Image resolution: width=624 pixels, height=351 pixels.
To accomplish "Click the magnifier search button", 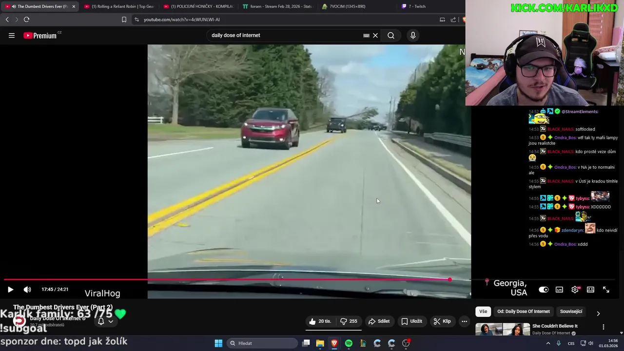I will click(391, 36).
